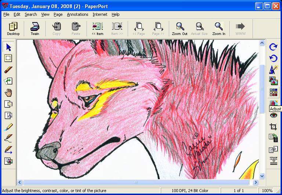Open the Page menu
Screen dimensions: 282x195
pyautogui.click(x=58, y=14)
